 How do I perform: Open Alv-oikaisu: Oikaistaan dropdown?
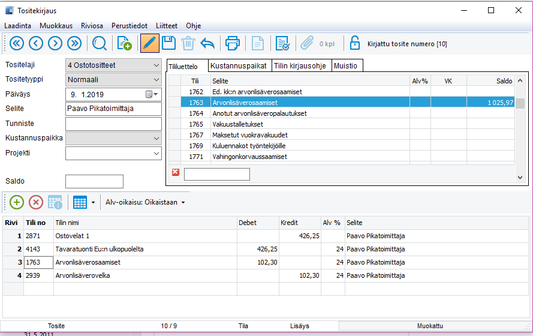[x=145, y=202]
